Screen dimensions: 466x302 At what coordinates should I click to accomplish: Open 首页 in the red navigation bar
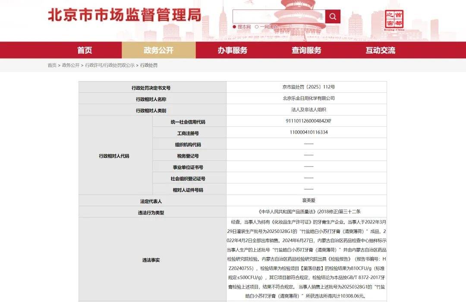[x=85, y=50]
